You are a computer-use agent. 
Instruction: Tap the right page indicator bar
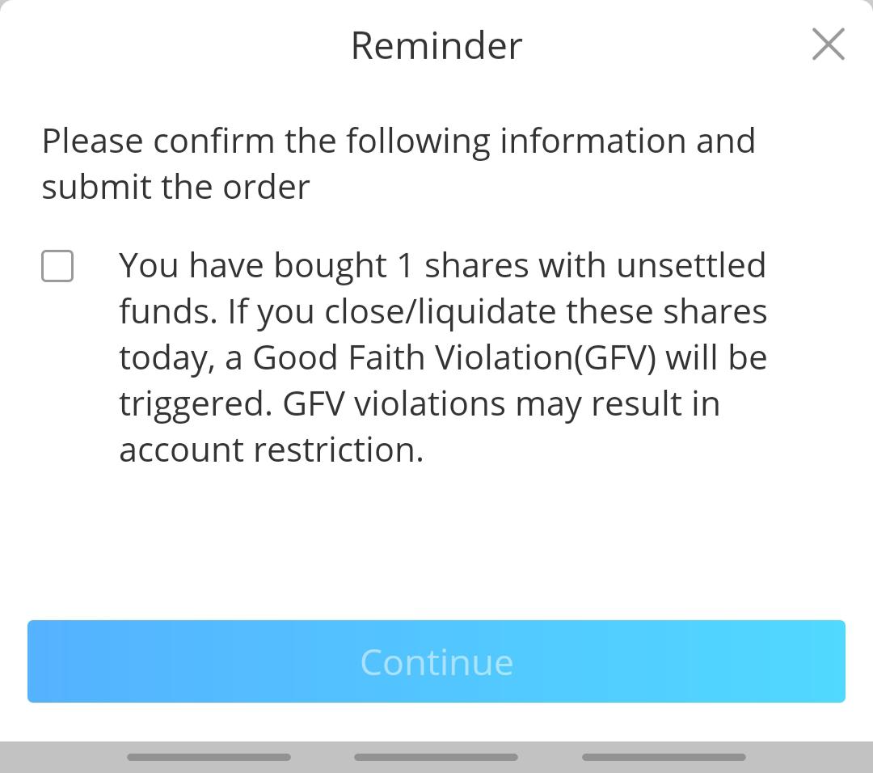coord(663,758)
